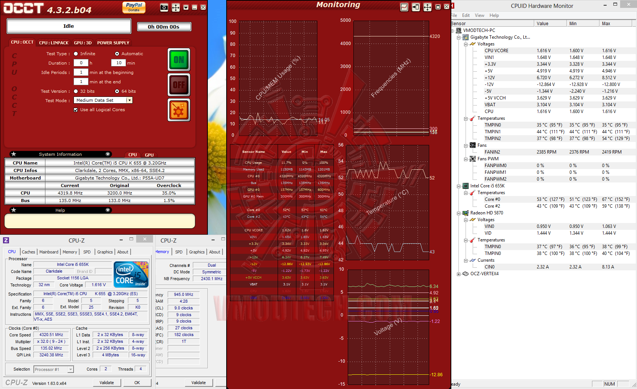
Task: Collapse the Gigabyte Technology tree node
Action: 458,38
